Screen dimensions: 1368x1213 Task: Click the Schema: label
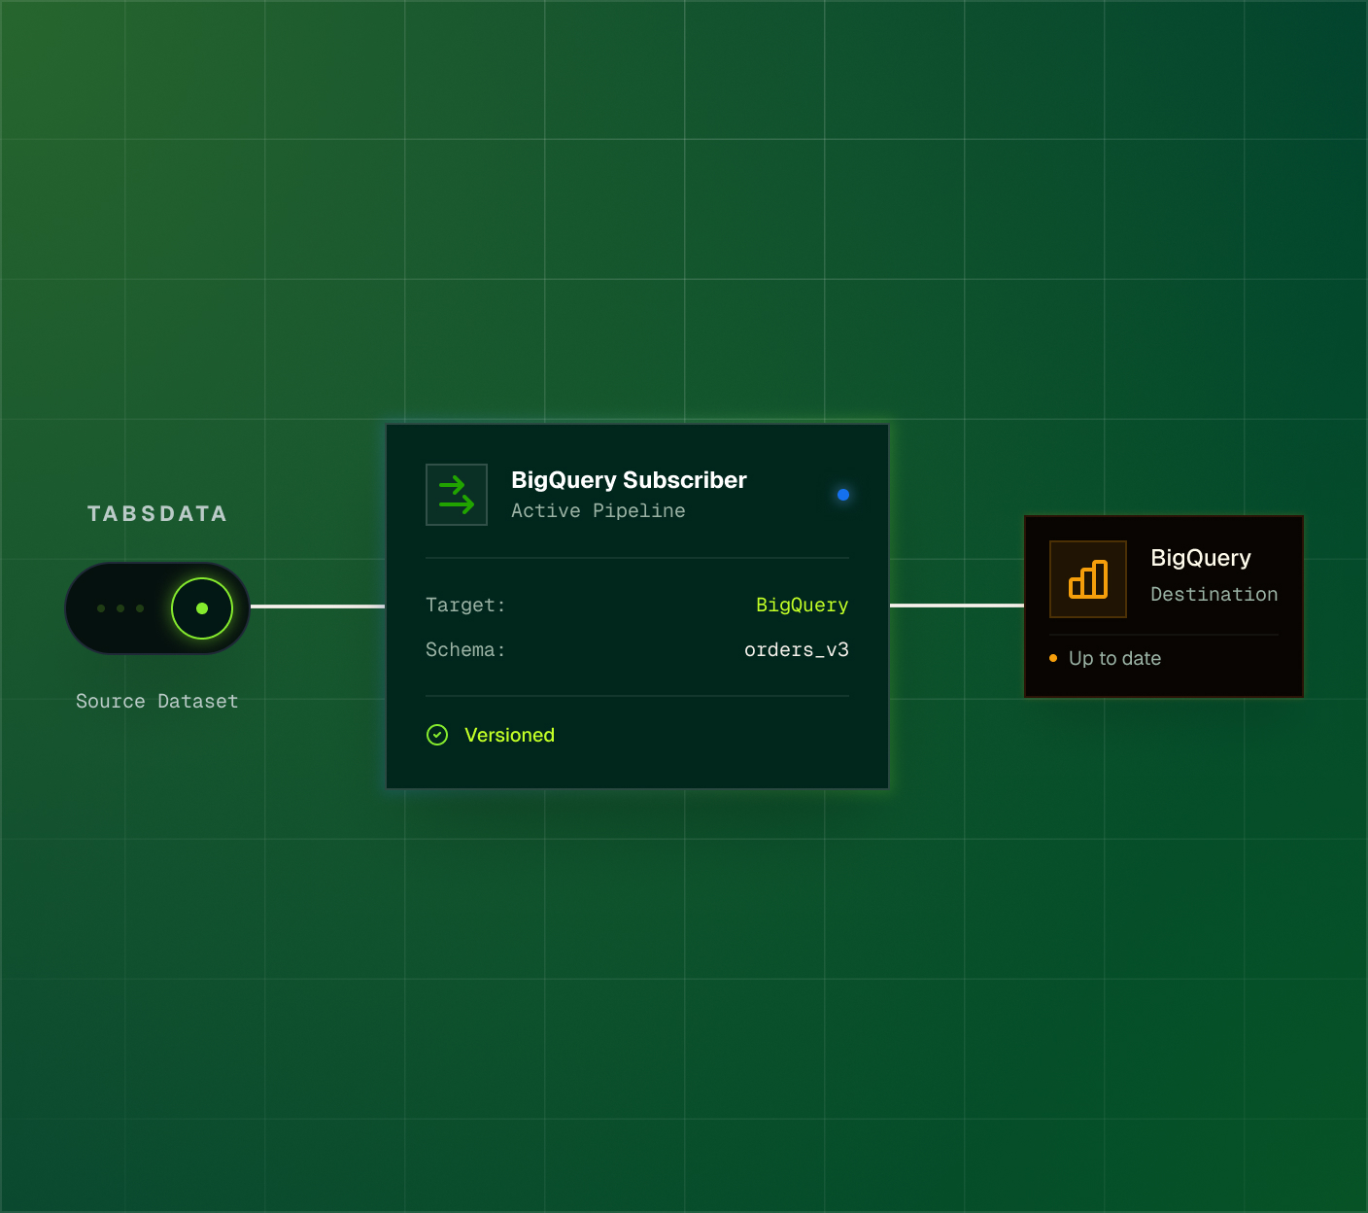click(x=465, y=649)
